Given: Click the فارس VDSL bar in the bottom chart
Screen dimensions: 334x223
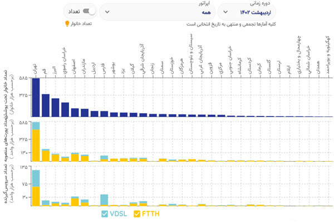Looking at the screenshot, I should 104,199.
